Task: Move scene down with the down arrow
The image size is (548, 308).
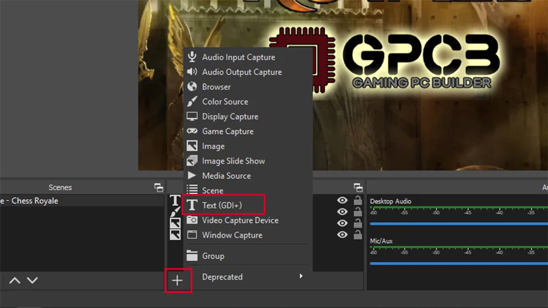Action: coord(32,281)
